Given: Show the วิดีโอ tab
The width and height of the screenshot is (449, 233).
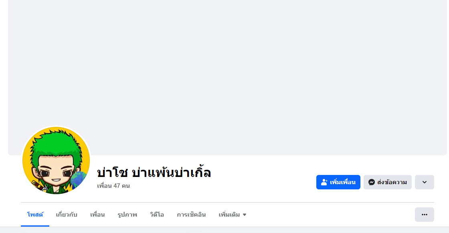Looking at the screenshot, I should (x=157, y=215).
